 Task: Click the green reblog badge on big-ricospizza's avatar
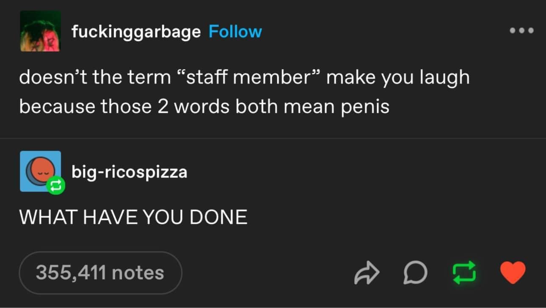(x=57, y=186)
